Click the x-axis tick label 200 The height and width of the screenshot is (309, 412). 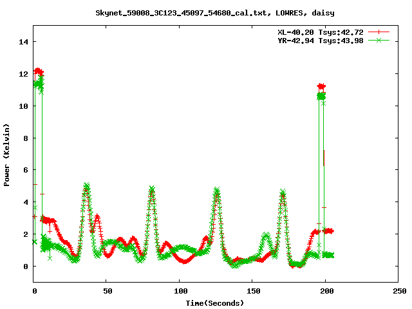pos(327,291)
